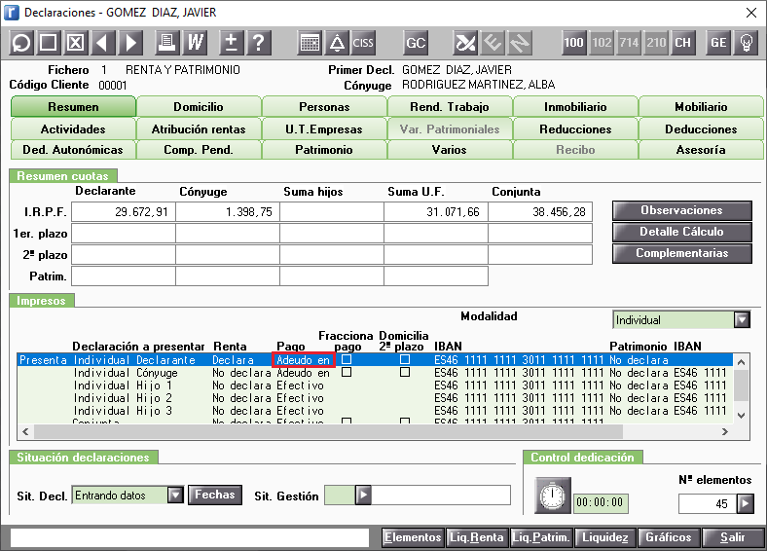Click the Sit. Gestión arrow selector
The image size is (767, 551).
coord(363,495)
